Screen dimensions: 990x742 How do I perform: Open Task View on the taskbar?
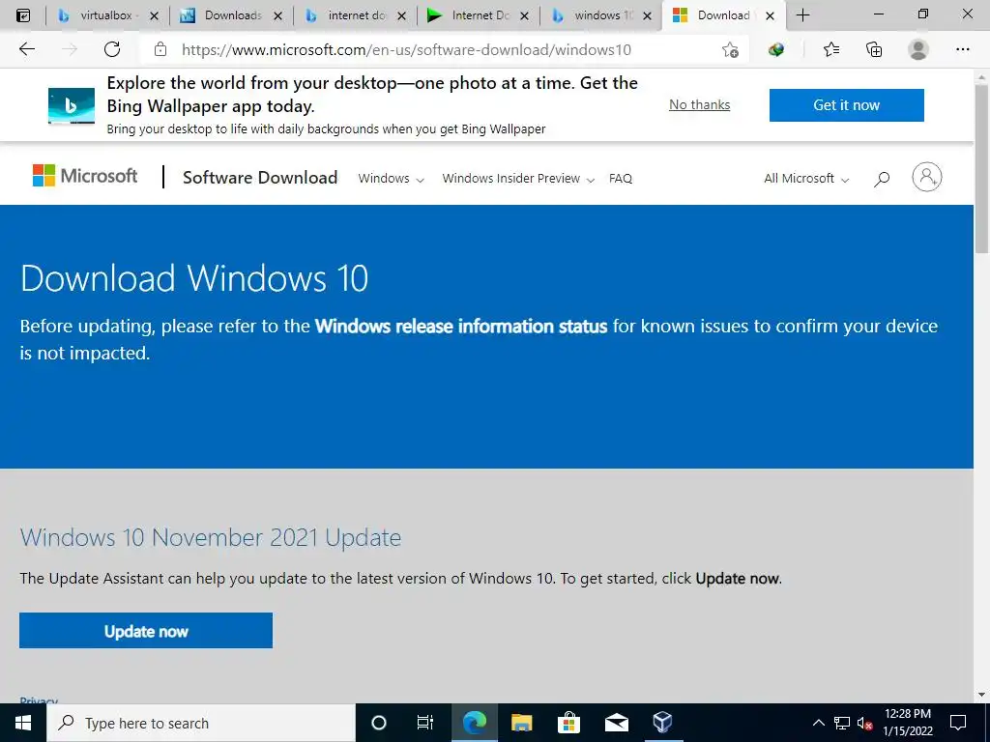425,723
